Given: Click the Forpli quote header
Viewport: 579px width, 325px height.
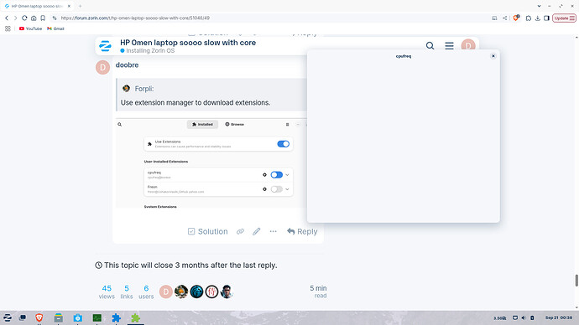Looking at the screenshot, I should 144,89.
